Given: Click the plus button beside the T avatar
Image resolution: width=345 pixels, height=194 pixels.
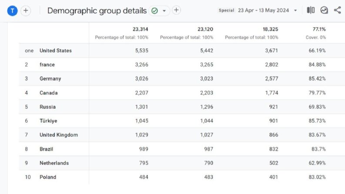Looking at the screenshot, I should (x=26, y=10).
